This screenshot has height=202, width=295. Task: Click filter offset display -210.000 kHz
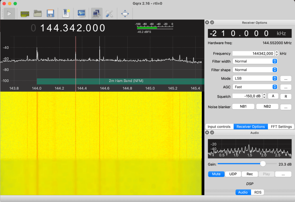[x=250, y=33]
